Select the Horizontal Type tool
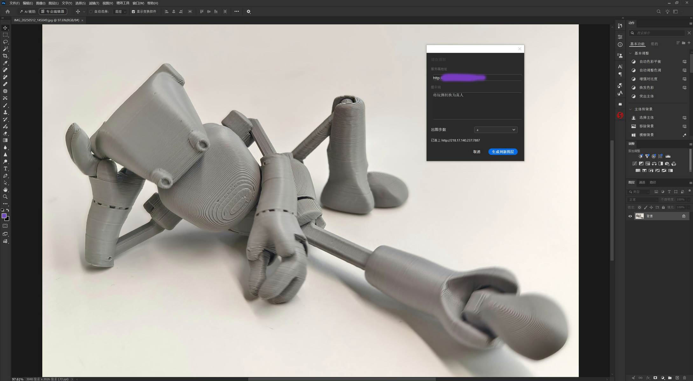The height and width of the screenshot is (381, 693). click(x=5, y=169)
